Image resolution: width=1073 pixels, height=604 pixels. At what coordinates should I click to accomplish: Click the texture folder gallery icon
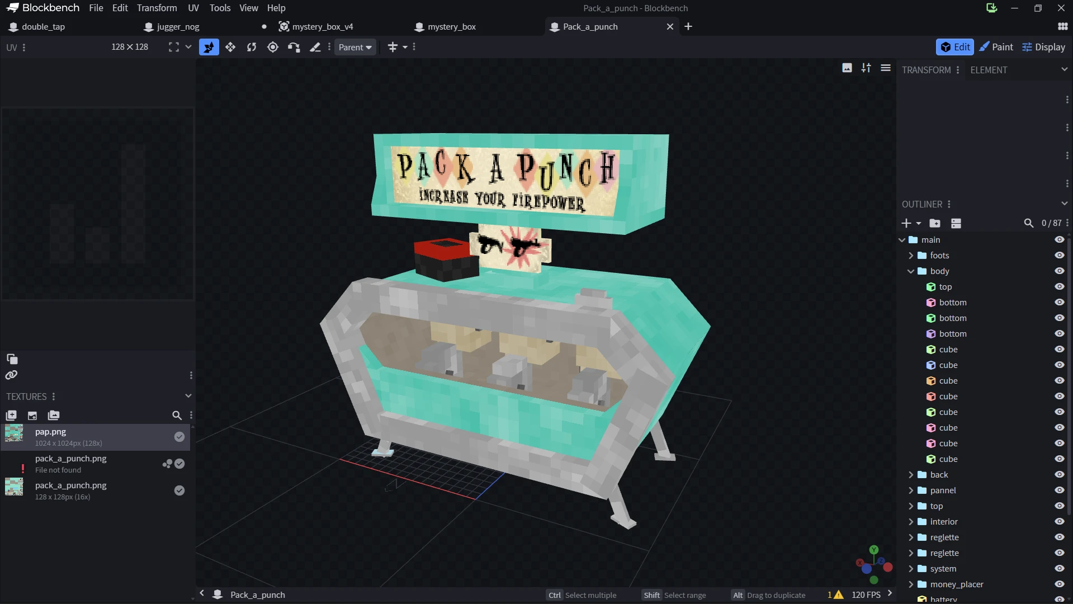(x=54, y=415)
